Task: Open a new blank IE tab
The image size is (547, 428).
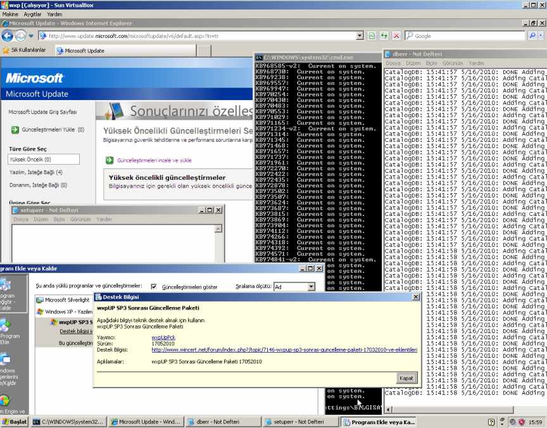Action: 204,51
